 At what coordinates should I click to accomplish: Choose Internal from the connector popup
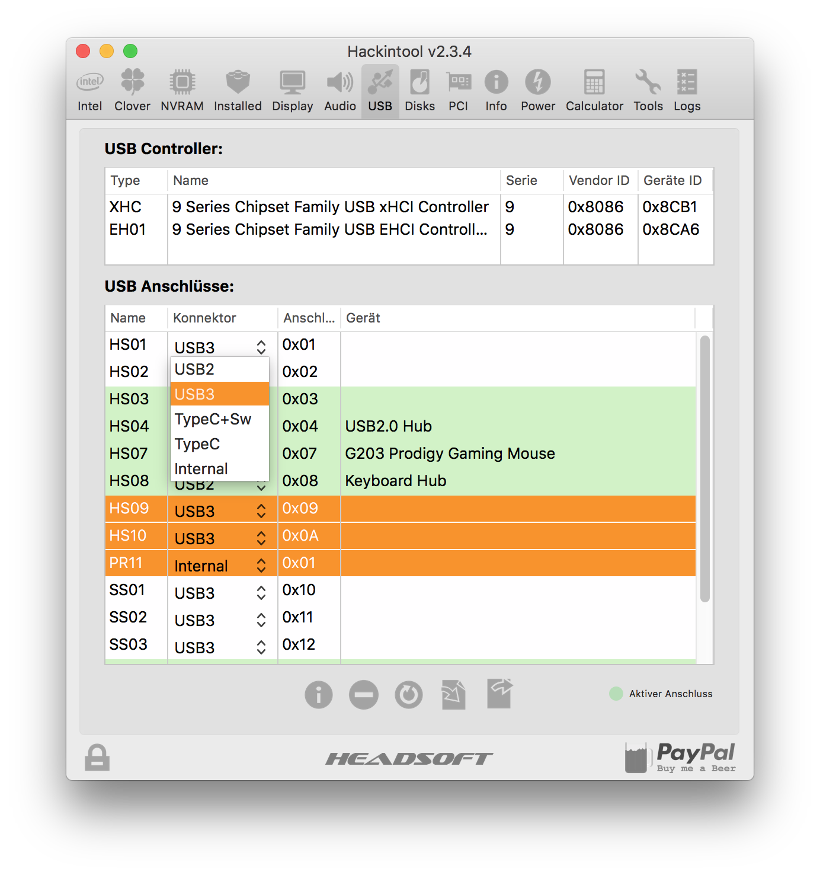pyautogui.click(x=220, y=469)
